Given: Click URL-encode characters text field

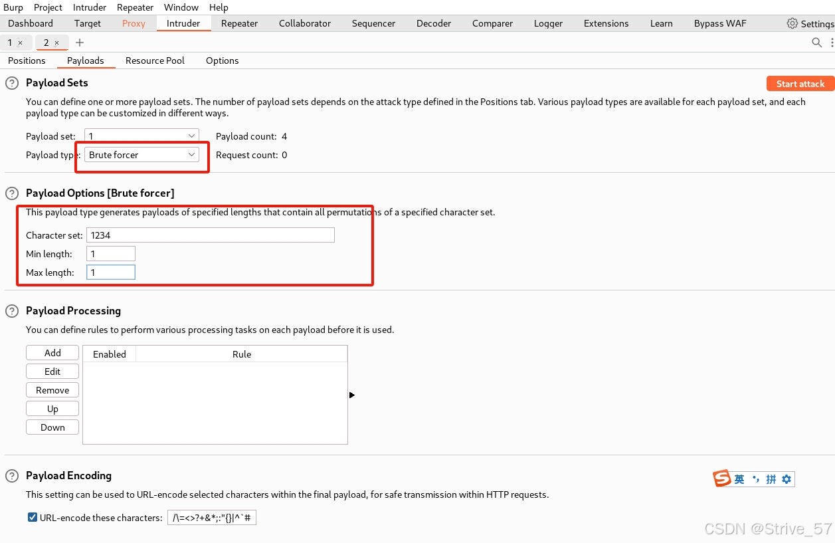Looking at the screenshot, I should pos(212,518).
